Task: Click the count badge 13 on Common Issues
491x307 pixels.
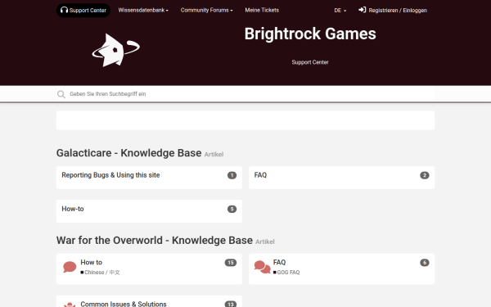Action: [231, 305]
